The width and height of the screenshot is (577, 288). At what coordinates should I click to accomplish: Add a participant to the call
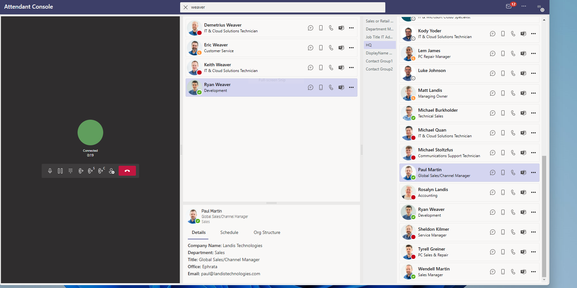point(112,171)
